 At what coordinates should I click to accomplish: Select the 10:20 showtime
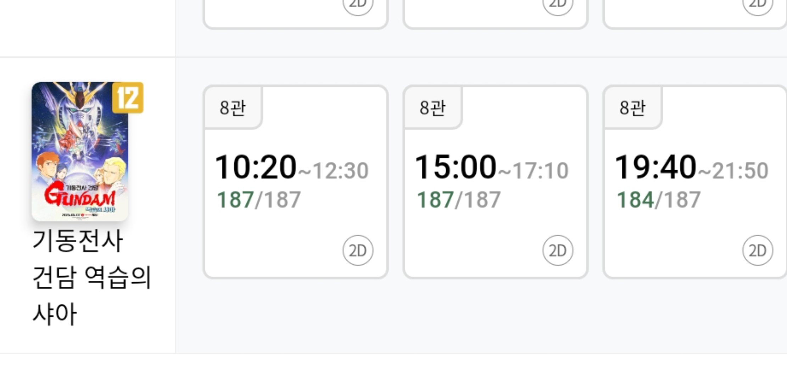[256, 167]
